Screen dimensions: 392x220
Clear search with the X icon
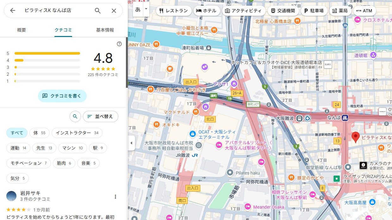point(114,10)
